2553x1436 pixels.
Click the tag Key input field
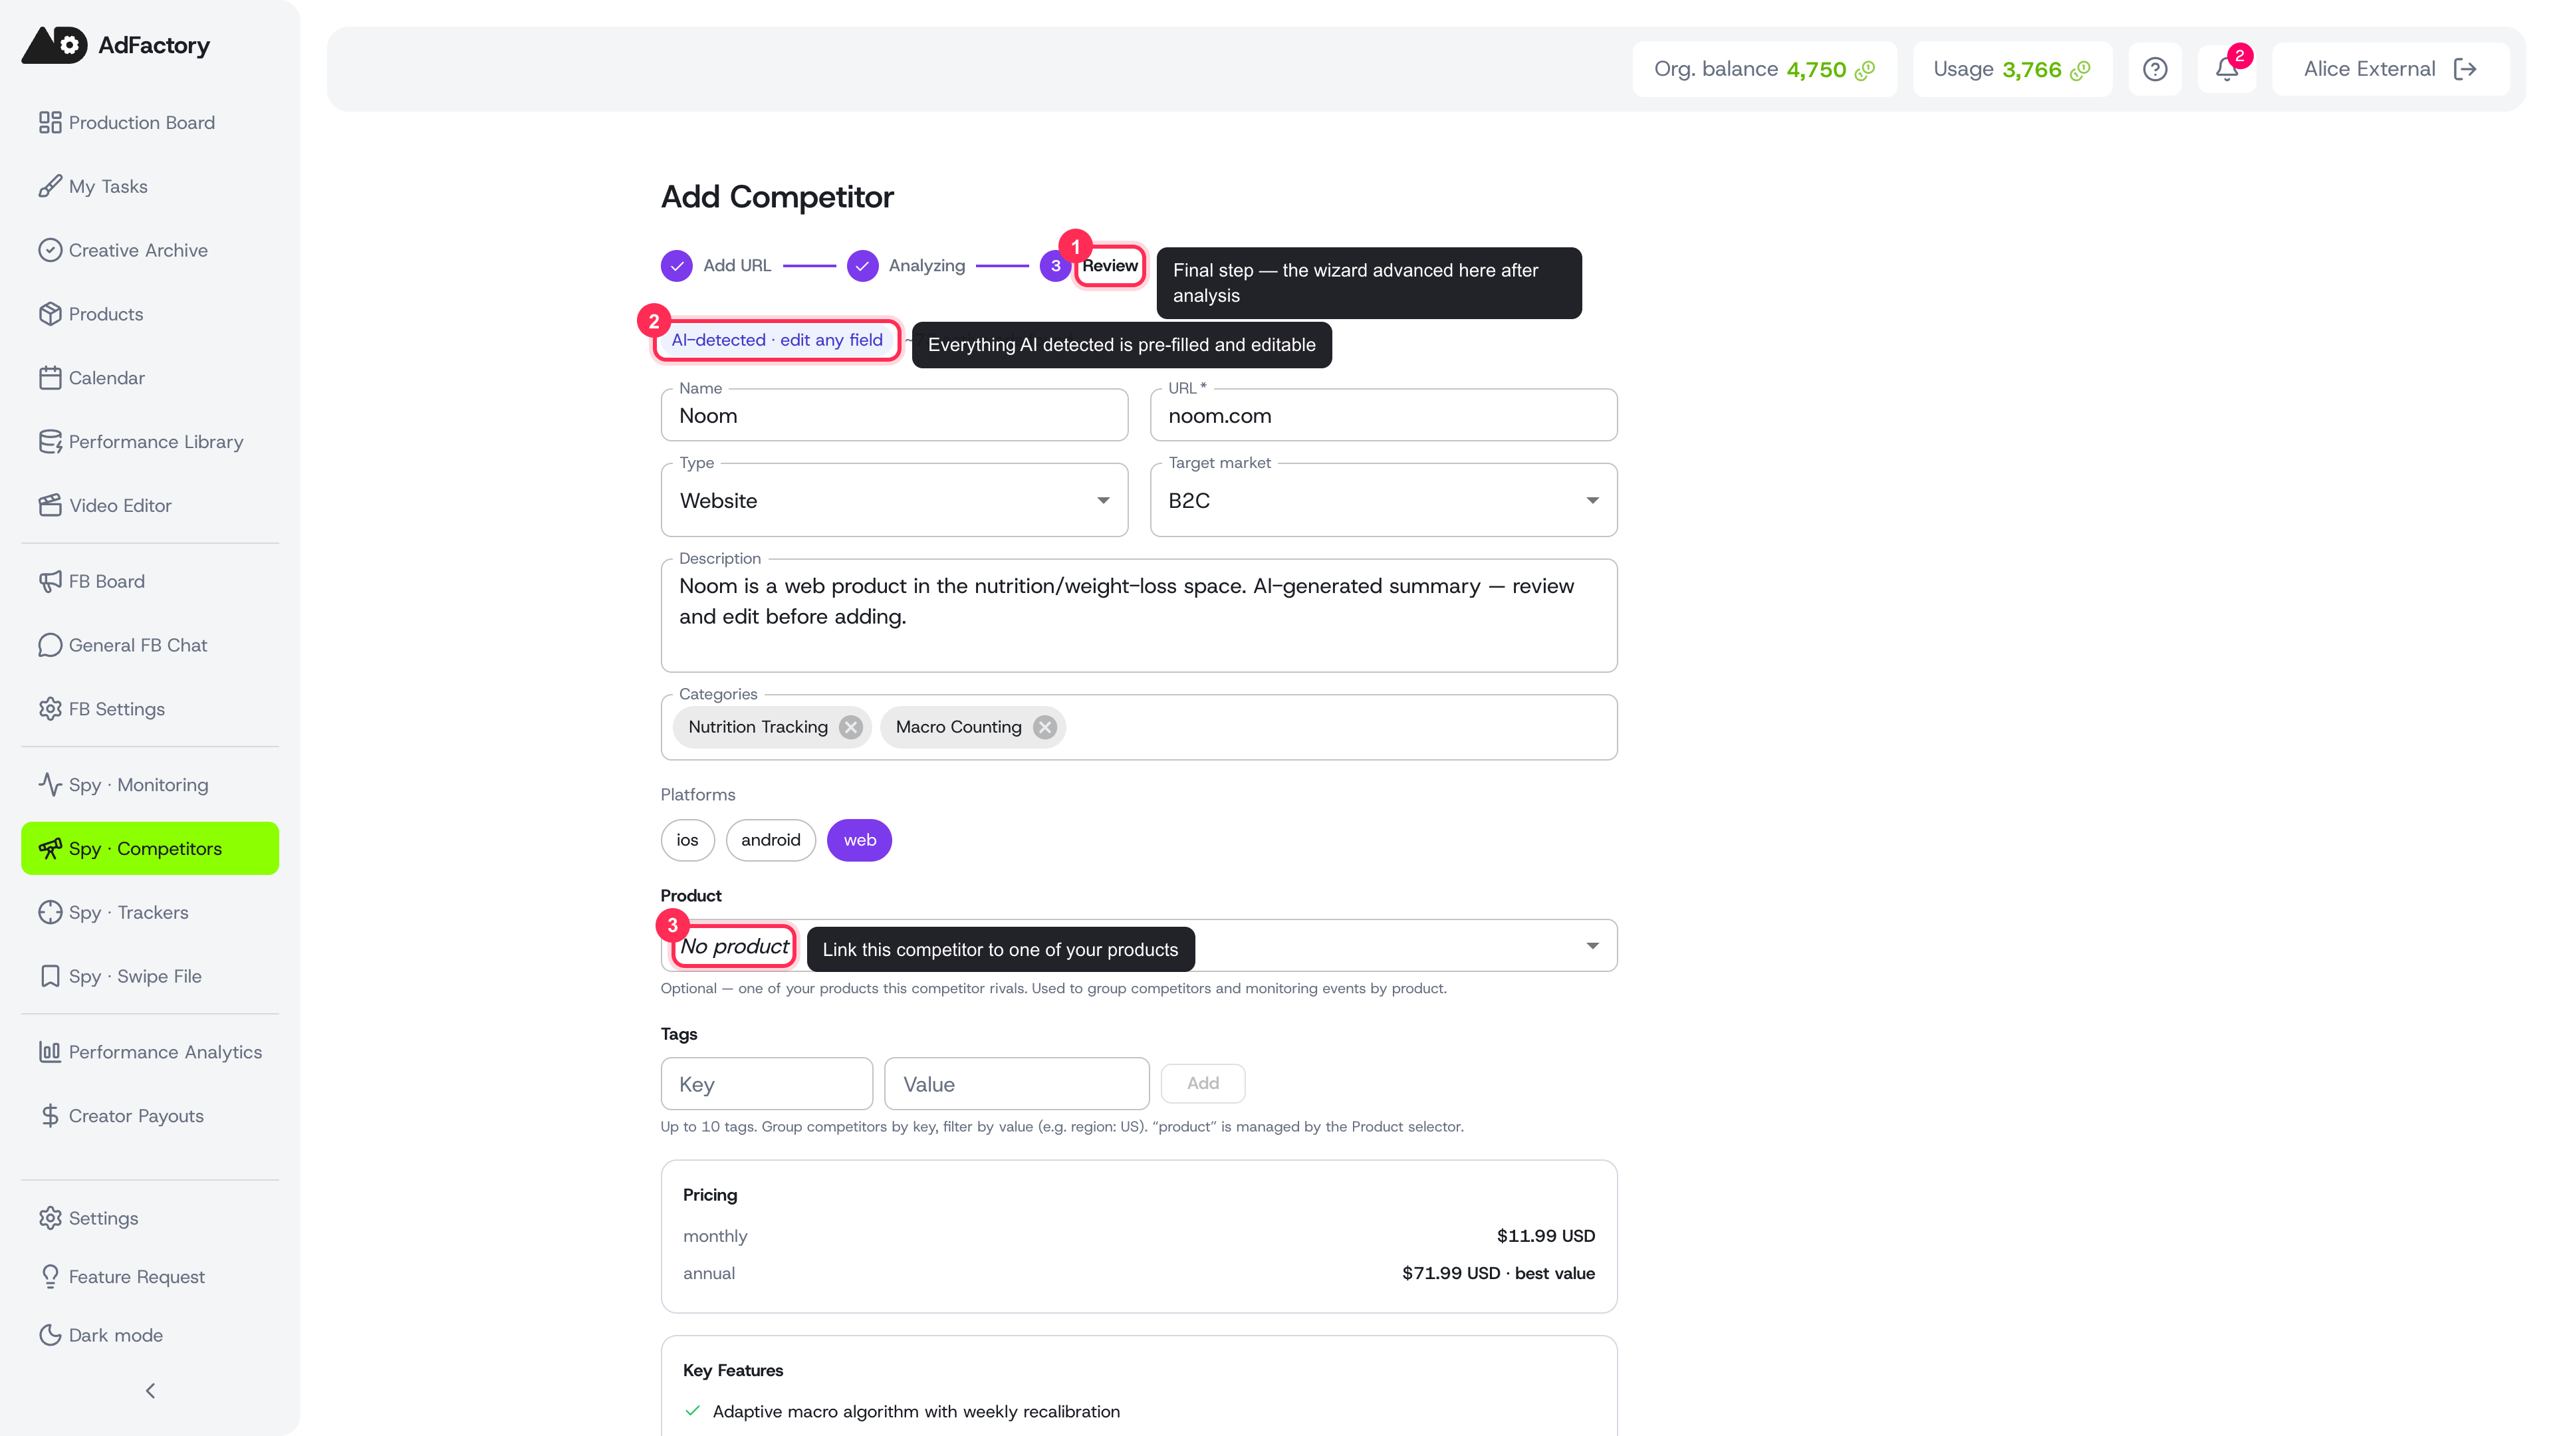[x=767, y=1084]
